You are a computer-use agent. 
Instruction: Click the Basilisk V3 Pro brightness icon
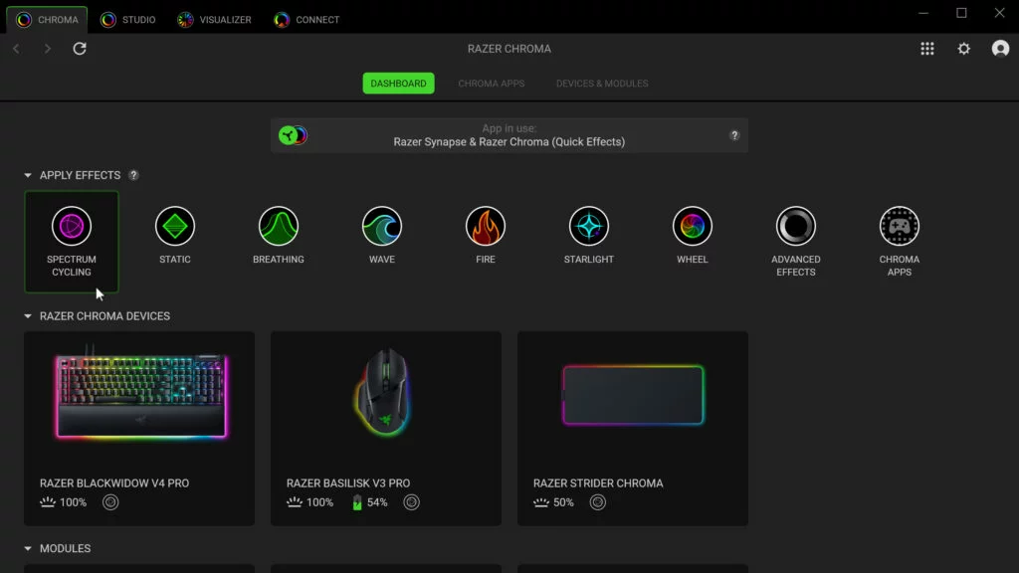click(295, 502)
